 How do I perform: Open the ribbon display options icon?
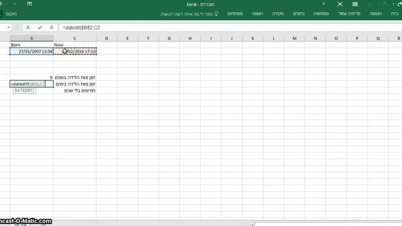click(30, 4)
